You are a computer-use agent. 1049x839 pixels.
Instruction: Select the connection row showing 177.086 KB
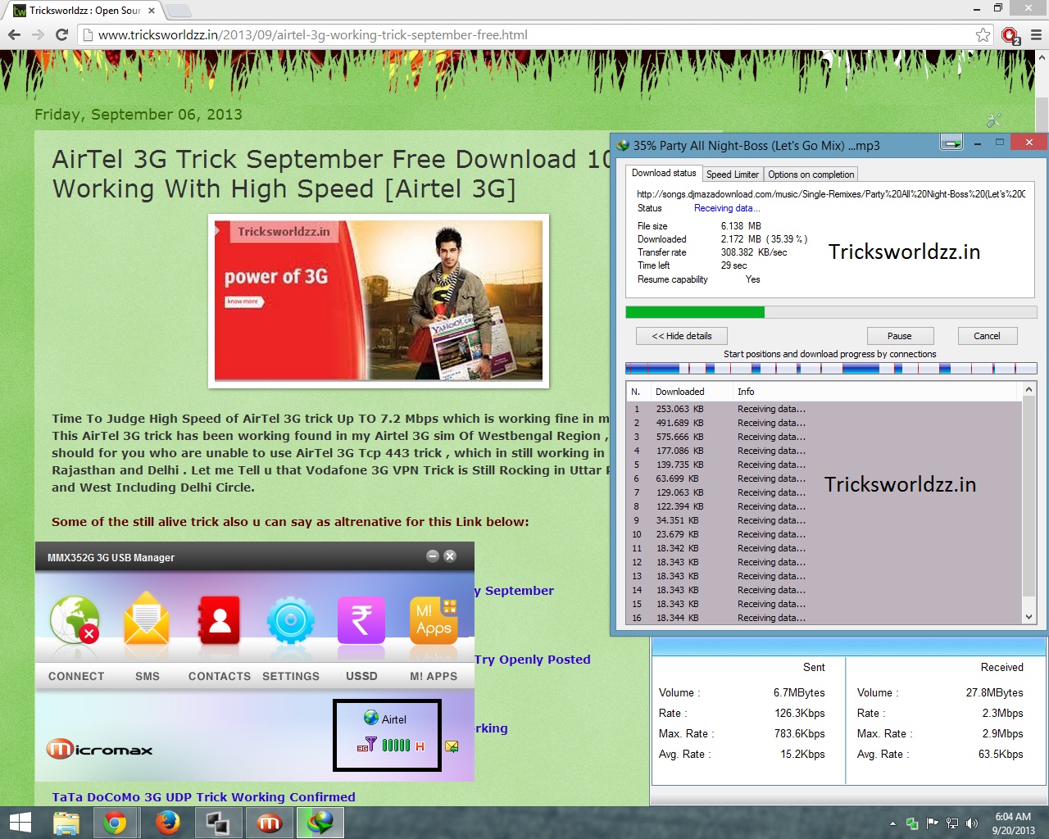(824, 451)
